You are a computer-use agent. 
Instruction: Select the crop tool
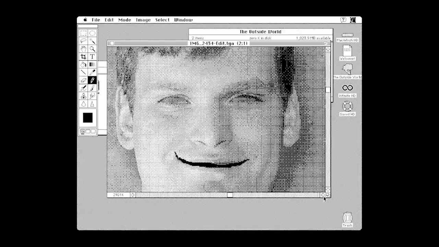83,57
